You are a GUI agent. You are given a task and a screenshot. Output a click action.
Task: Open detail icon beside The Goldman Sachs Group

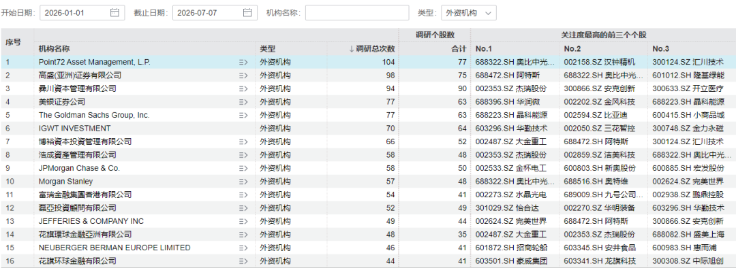pos(243,115)
